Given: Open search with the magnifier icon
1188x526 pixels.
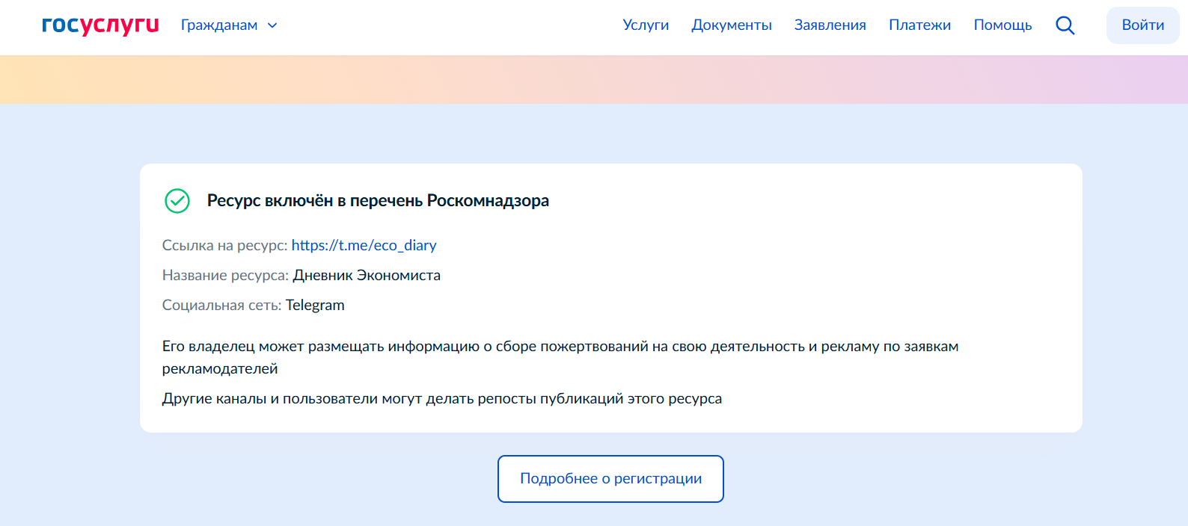Looking at the screenshot, I should point(1065,25).
